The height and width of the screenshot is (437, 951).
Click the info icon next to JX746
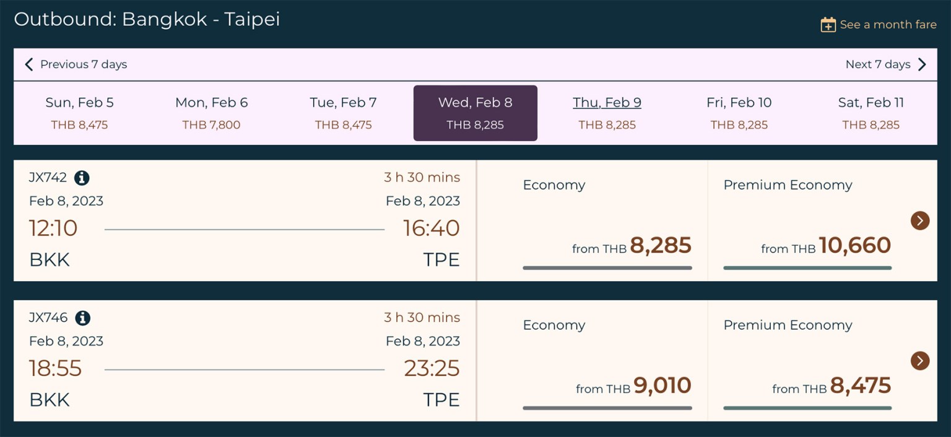(82, 318)
